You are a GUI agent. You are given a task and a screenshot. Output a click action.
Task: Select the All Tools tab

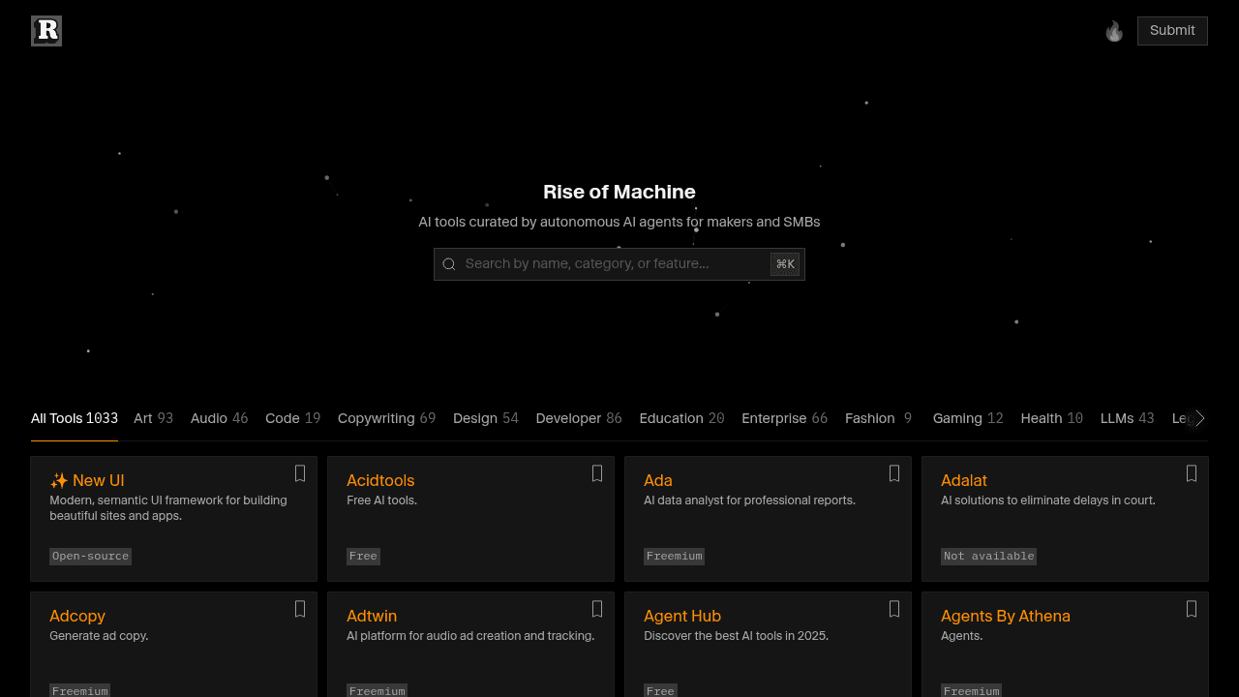tap(74, 418)
